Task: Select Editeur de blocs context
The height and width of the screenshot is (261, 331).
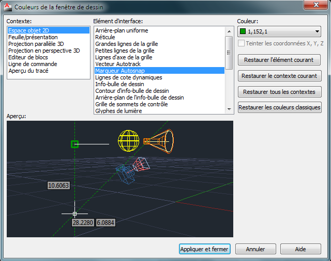Action: click(x=28, y=57)
